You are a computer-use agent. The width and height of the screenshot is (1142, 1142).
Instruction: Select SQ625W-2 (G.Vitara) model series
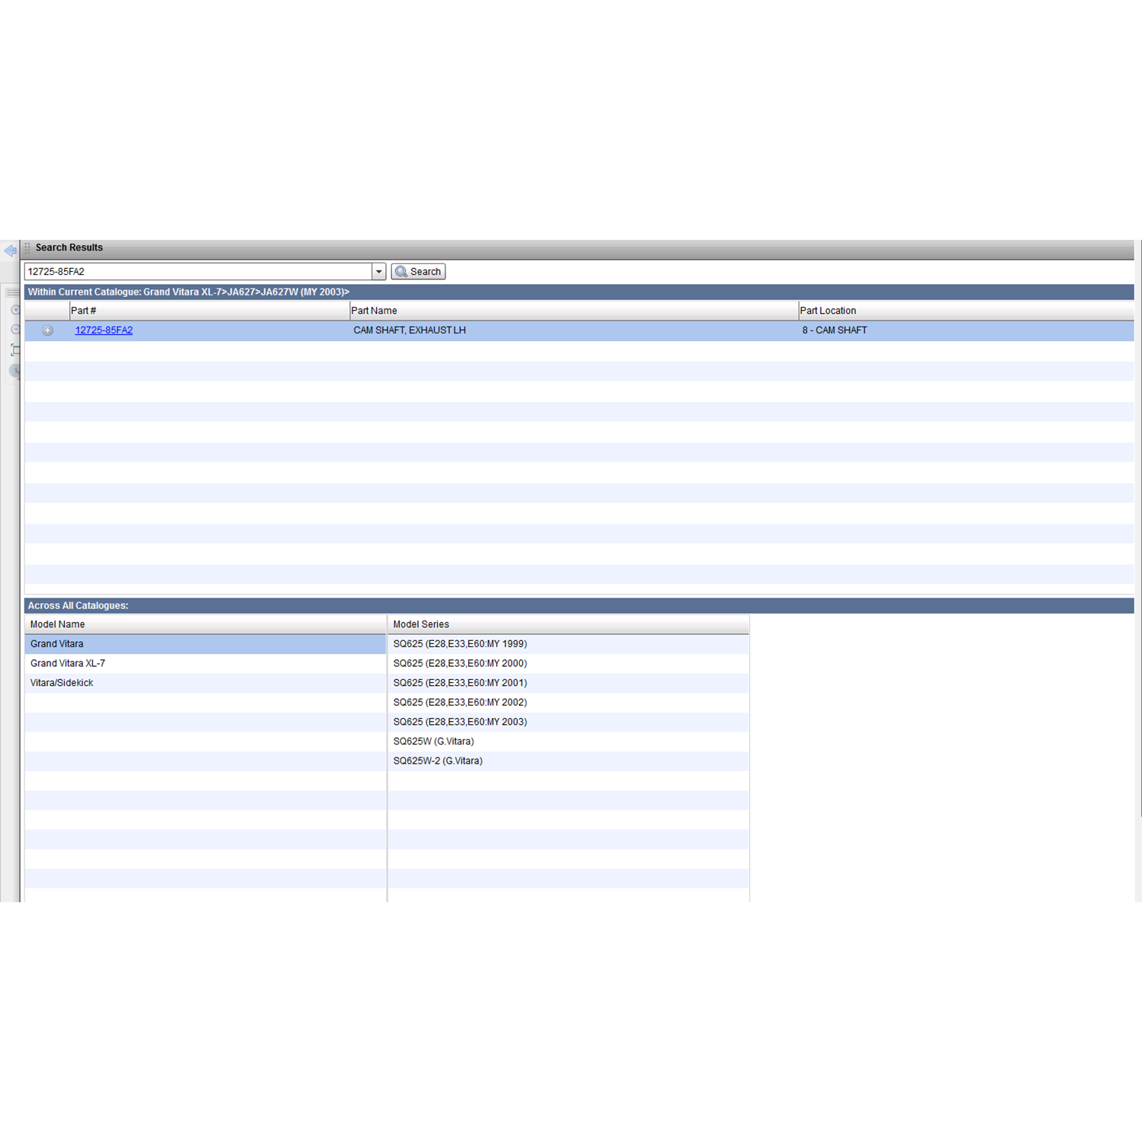tap(438, 761)
